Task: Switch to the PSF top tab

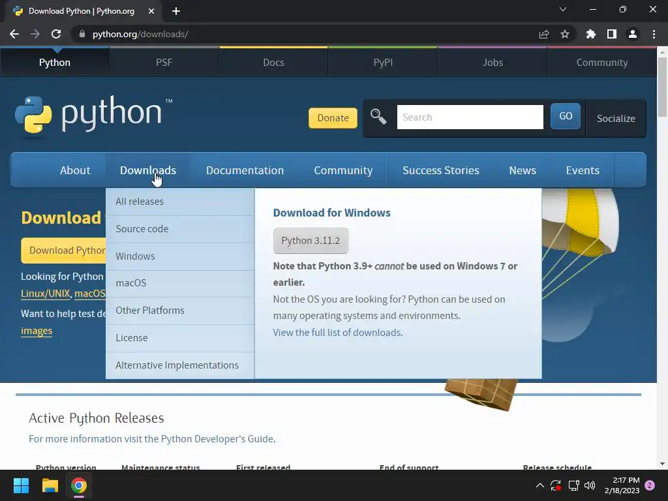Action: click(x=164, y=63)
